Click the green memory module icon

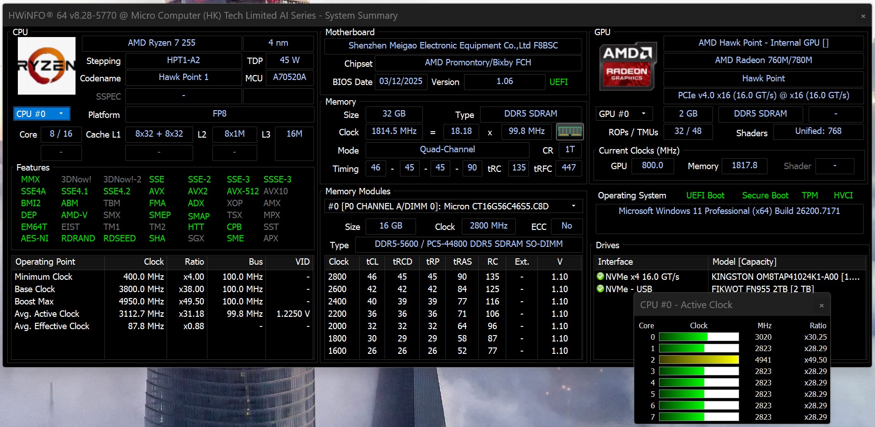click(x=569, y=132)
